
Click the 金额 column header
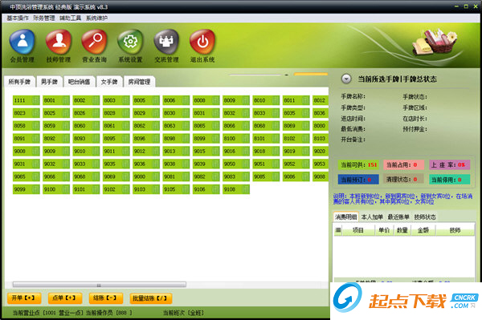click(x=423, y=230)
